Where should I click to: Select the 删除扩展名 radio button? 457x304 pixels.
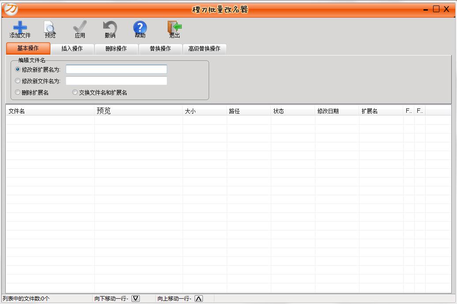[x=18, y=93]
